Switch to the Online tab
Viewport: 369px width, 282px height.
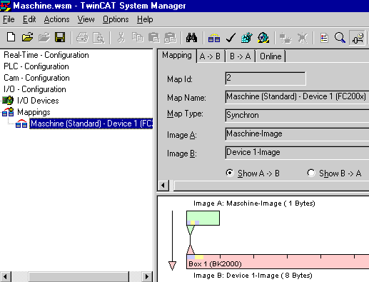click(271, 56)
